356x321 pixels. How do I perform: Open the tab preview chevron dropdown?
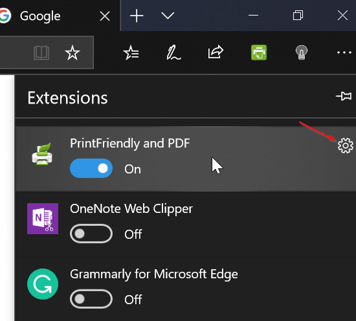tap(168, 16)
